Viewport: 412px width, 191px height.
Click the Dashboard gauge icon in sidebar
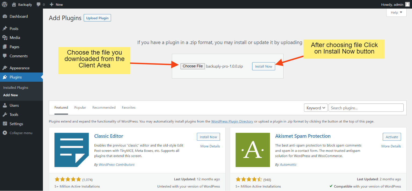point(5,17)
